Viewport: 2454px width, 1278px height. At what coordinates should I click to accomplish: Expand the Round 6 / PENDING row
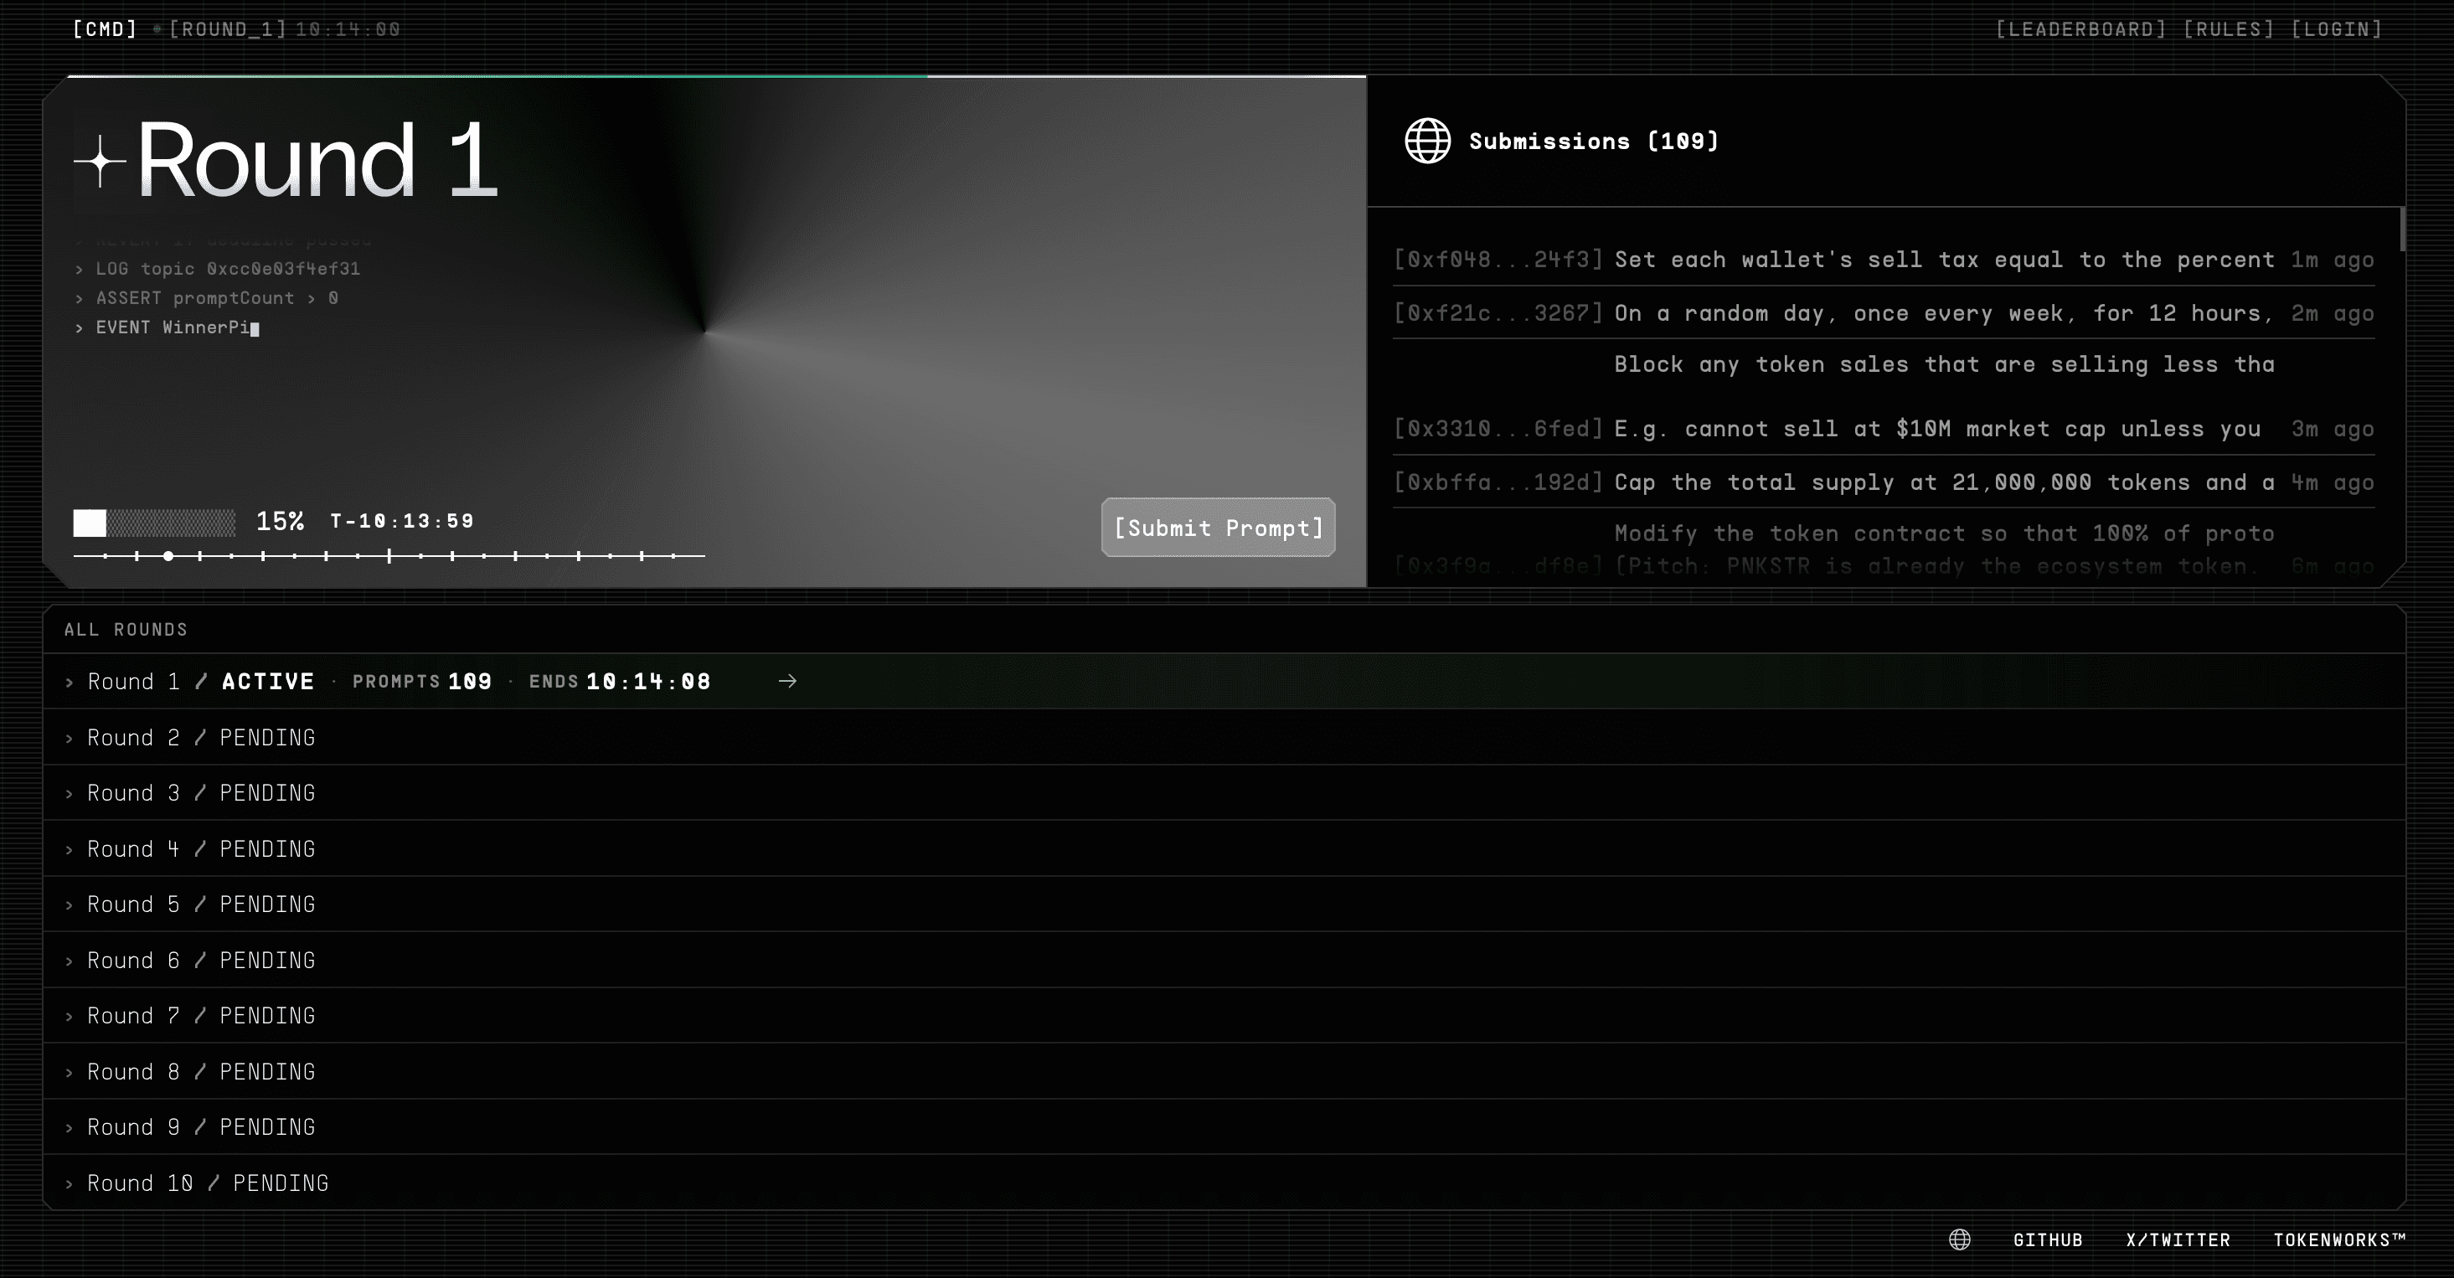(x=1224, y=960)
